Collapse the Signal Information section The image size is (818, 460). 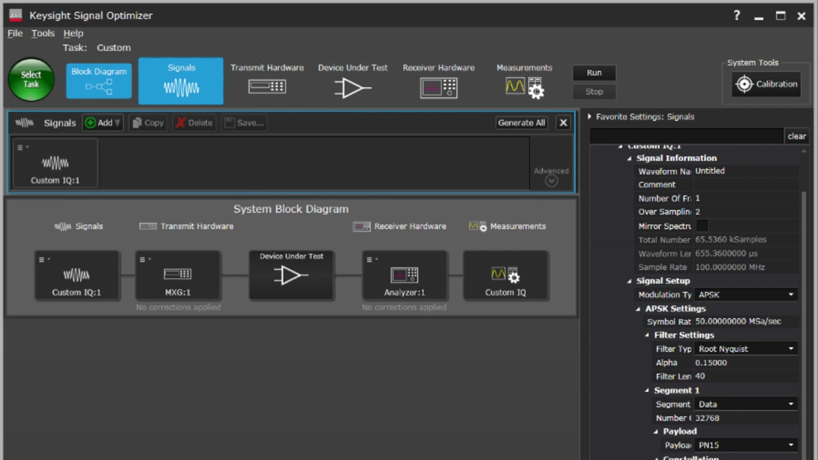(629, 158)
